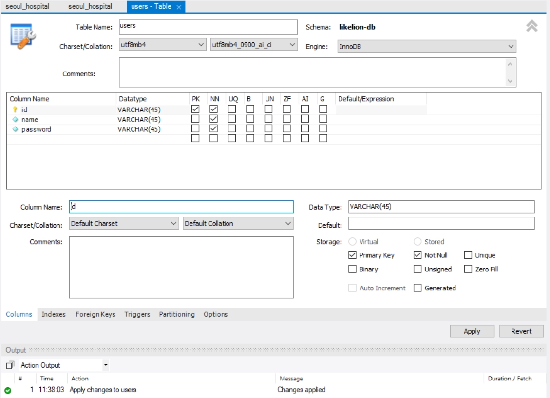This screenshot has height=398, width=550.
Task: Open the Default Collation dropdown
Action: (238, 224)
